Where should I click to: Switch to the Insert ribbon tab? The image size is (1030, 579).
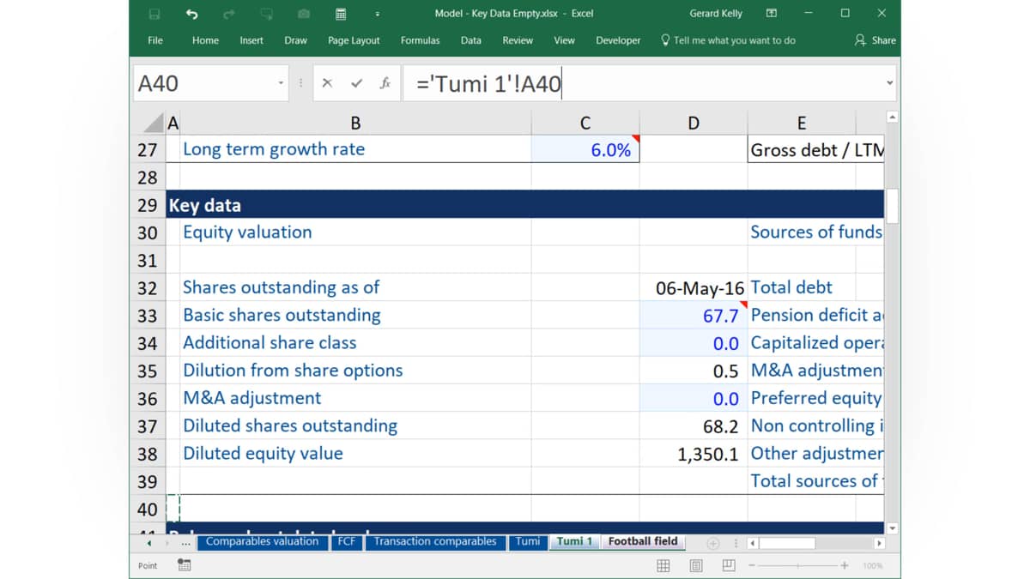(251, 40)
